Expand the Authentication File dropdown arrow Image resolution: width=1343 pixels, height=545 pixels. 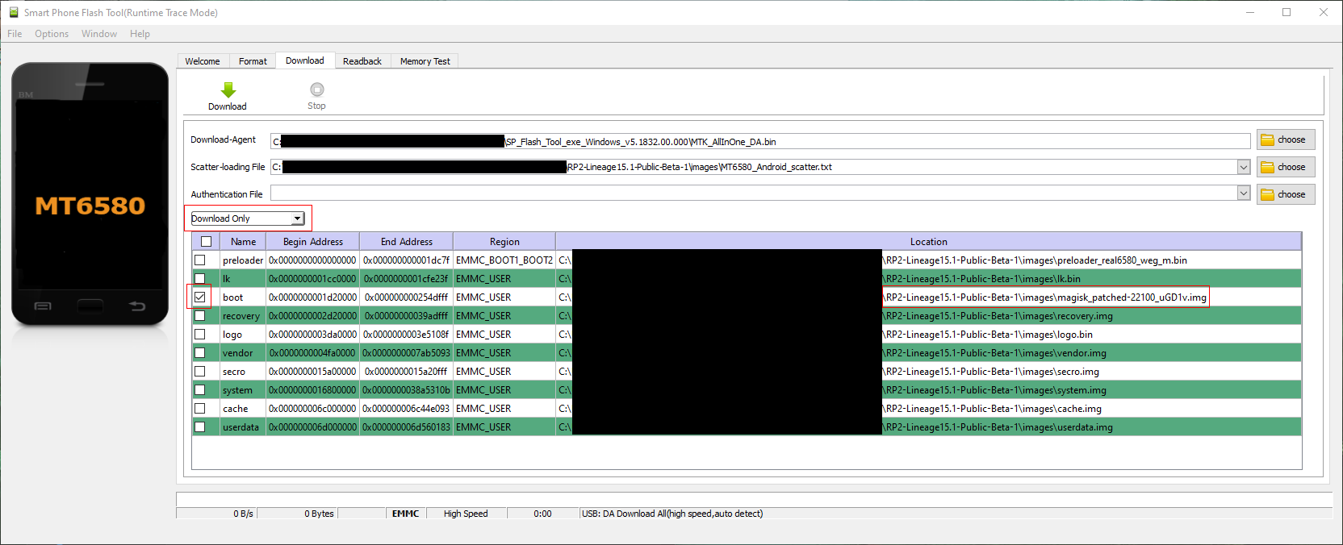click(x=1243, y=194)
